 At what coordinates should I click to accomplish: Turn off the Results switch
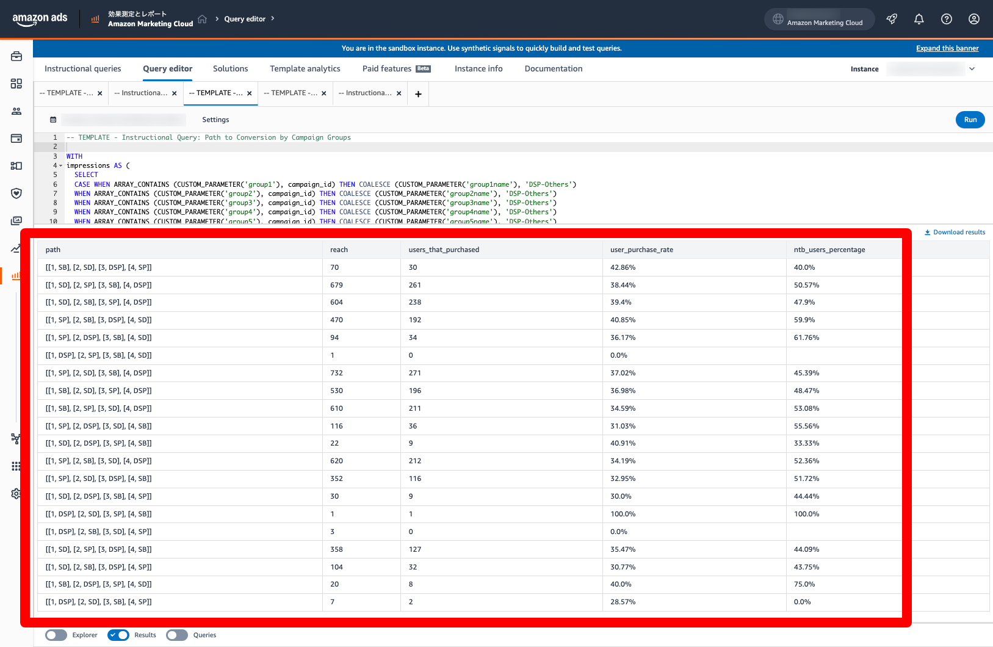(x=118, y=635)
